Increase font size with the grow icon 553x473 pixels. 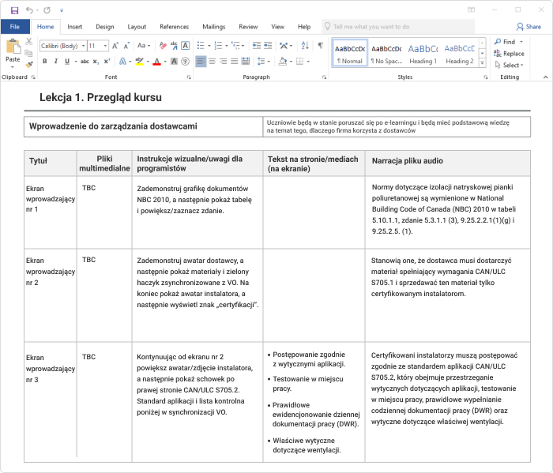pyautogui.click(x=115, y=46)
